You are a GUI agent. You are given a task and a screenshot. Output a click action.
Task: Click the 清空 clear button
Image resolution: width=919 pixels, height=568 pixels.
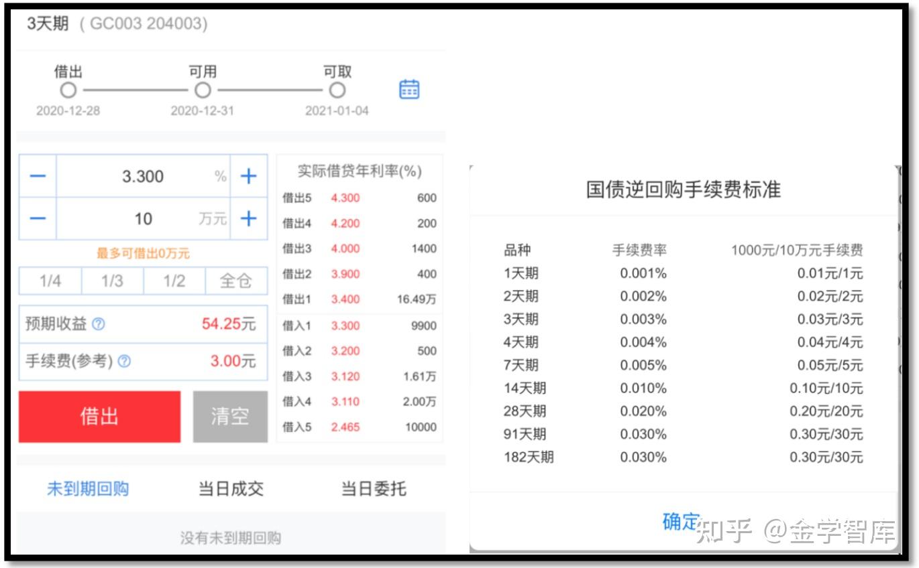[230, 415]
